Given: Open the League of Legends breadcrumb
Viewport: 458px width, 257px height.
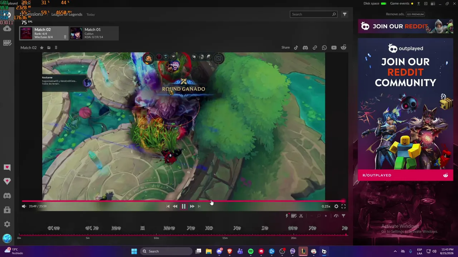Looking at the screenshot, I should coord(67,14).
